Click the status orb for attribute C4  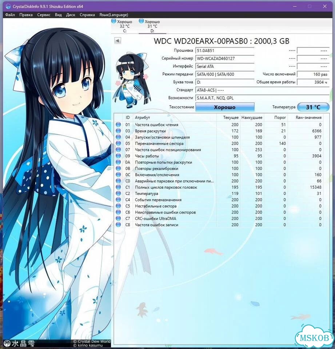coord(118,200)
